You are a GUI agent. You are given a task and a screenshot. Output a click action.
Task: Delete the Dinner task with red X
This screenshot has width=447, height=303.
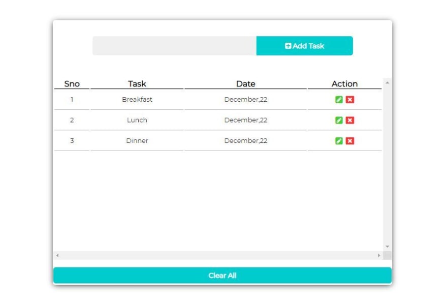click(x=350, y=141)
